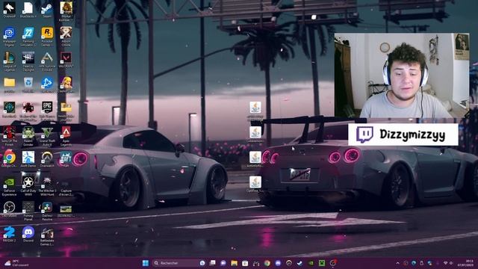Select the Battlestate Games Launcher desktop icon

(47, 236)
